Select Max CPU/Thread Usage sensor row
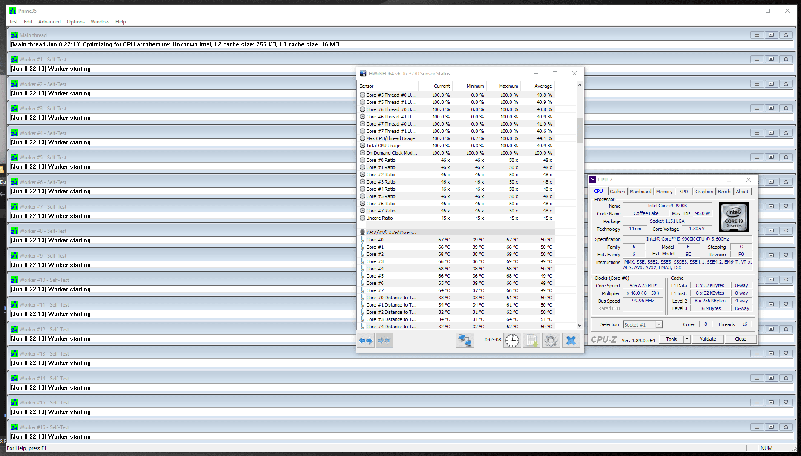 456,138
